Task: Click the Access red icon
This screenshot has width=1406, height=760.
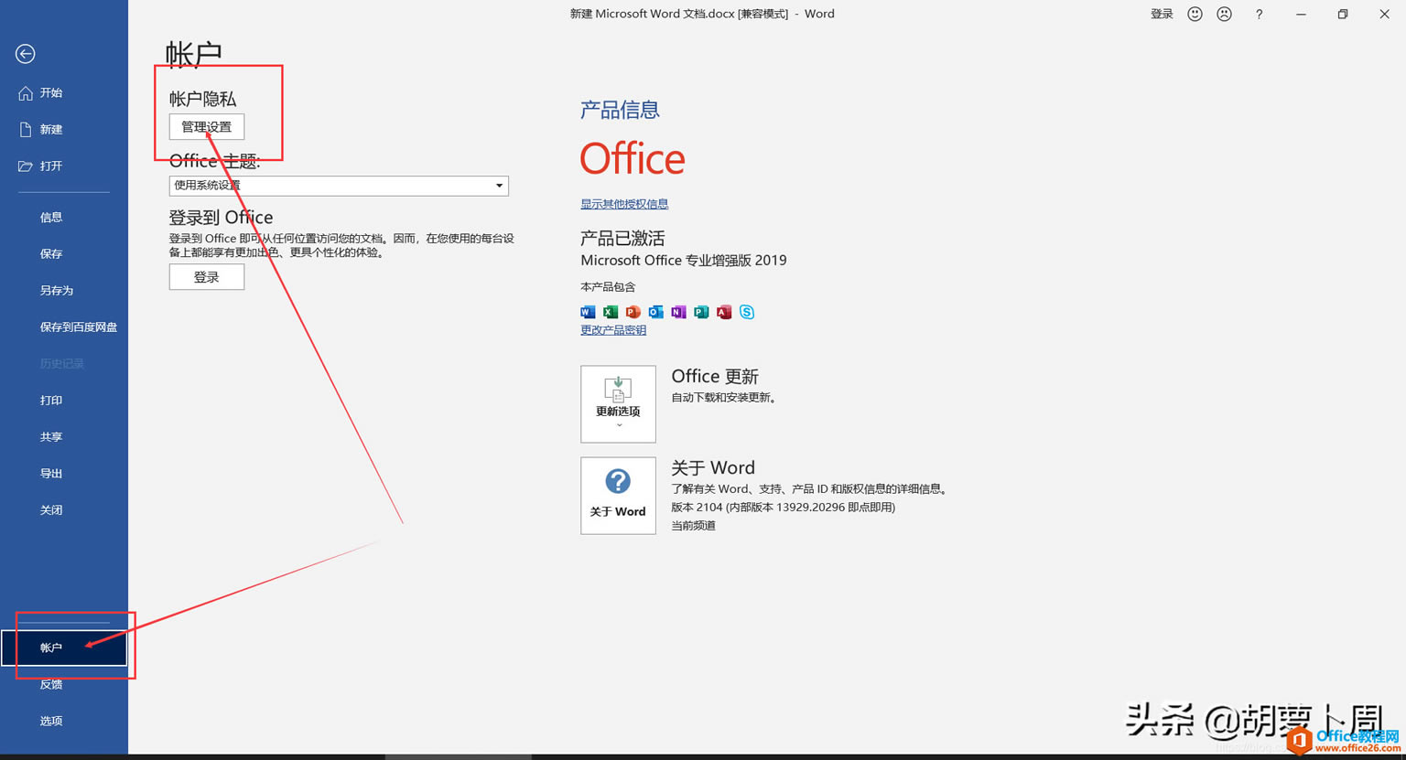Action: coord(723,312)
